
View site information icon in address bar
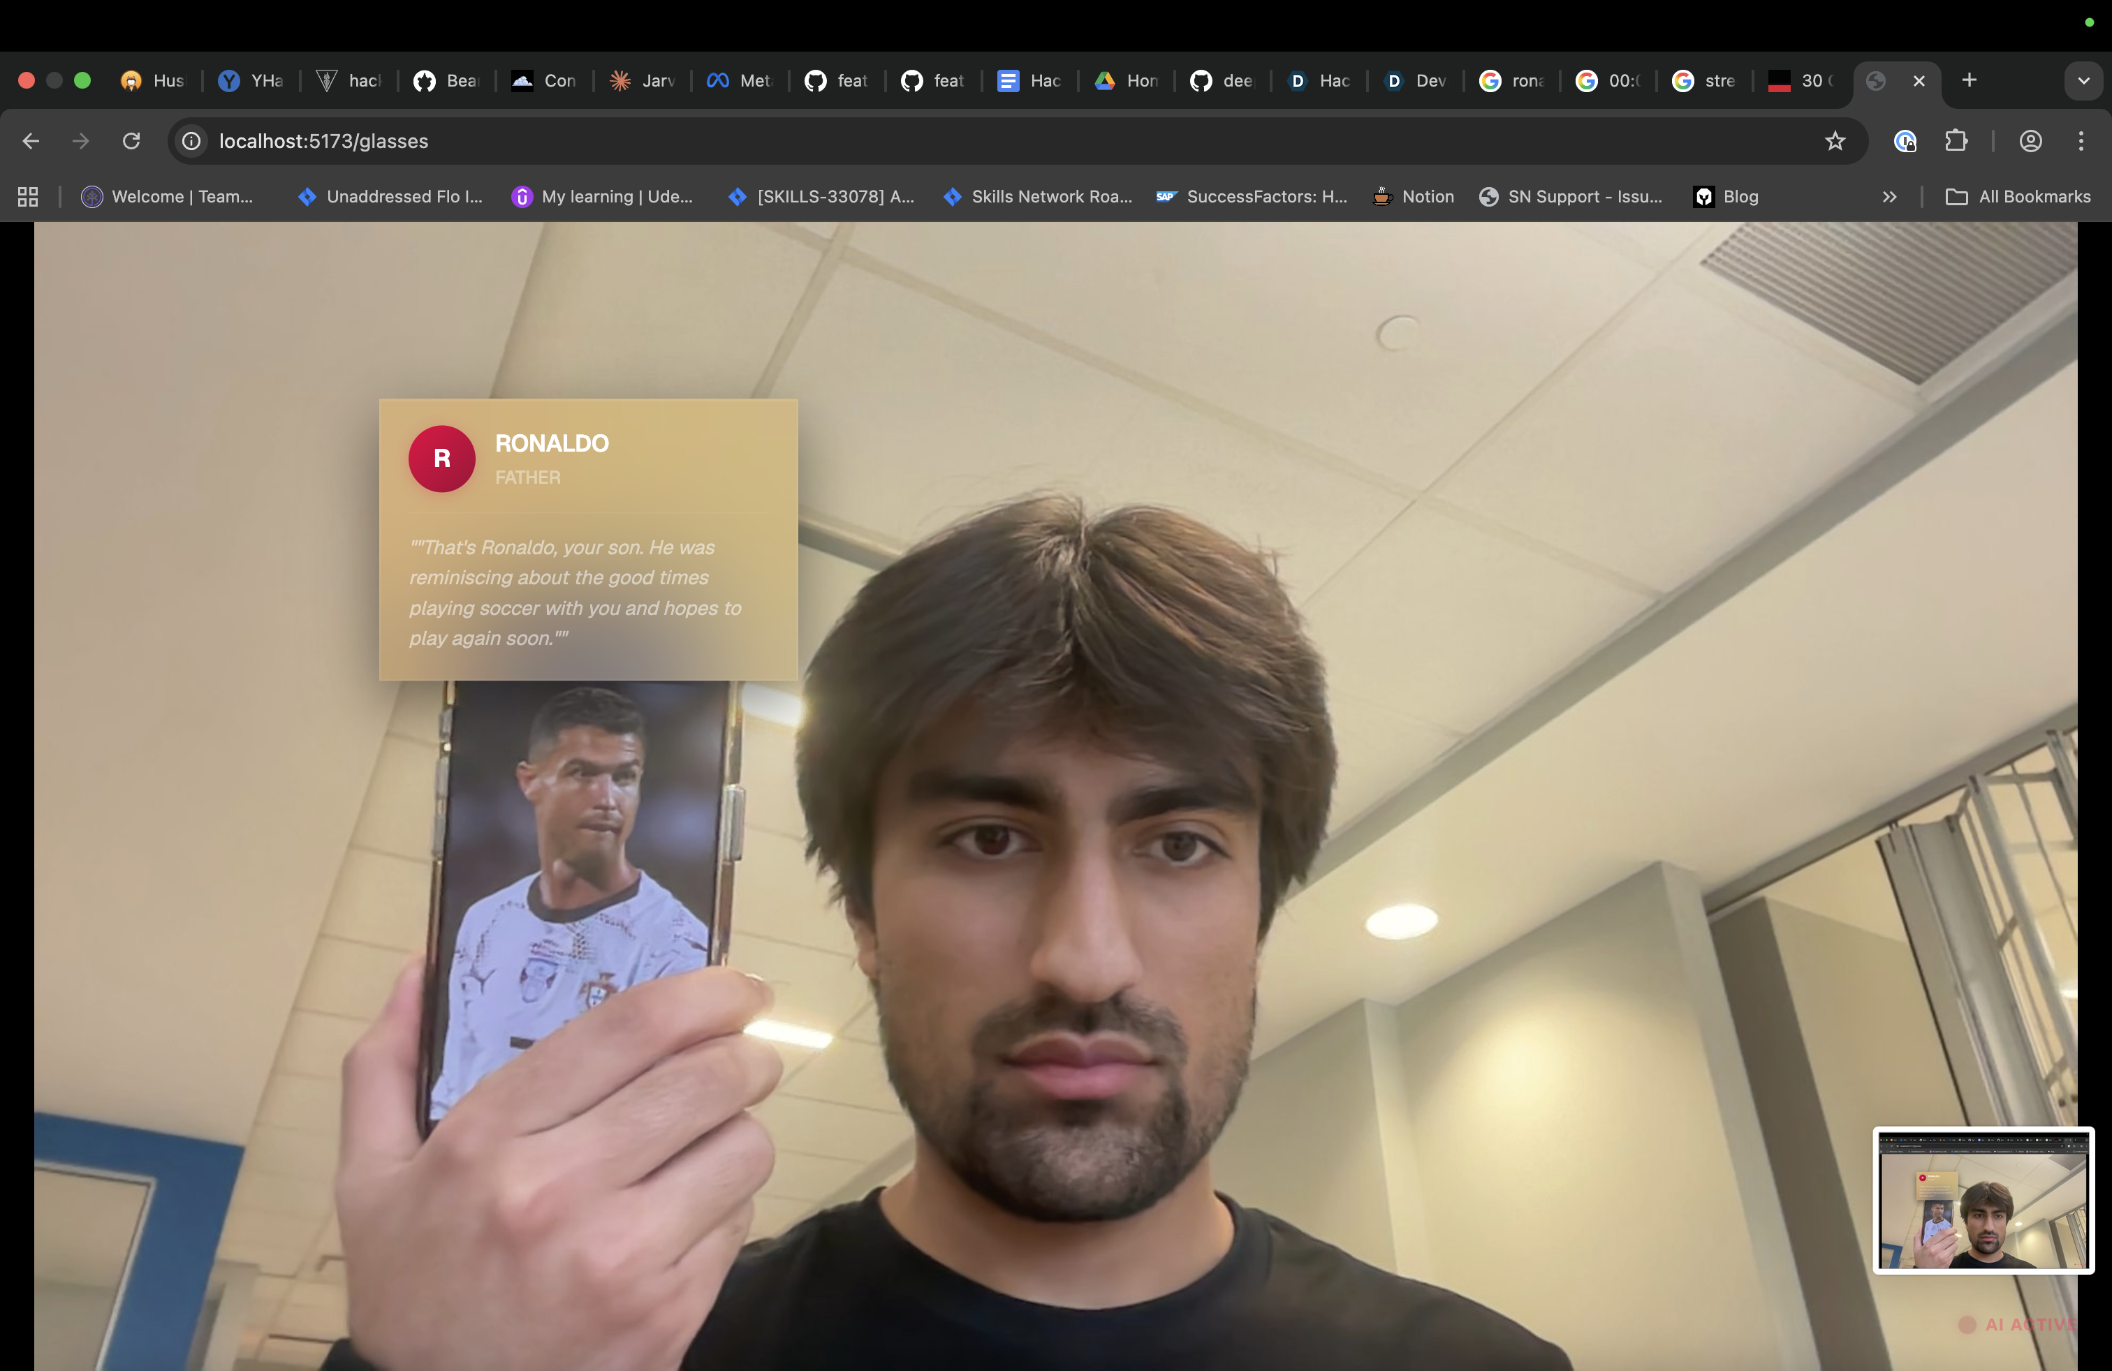click(191, 141)
